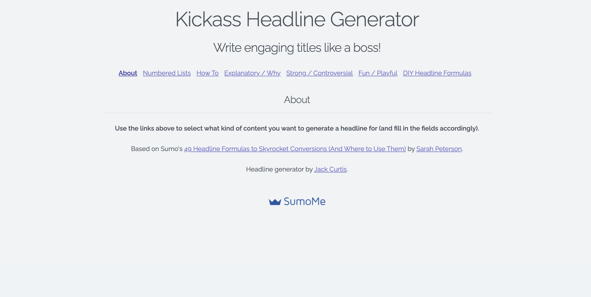591x297 pixels.
Task: Click the underlined About nav item
Action: [x=128, y=73]
